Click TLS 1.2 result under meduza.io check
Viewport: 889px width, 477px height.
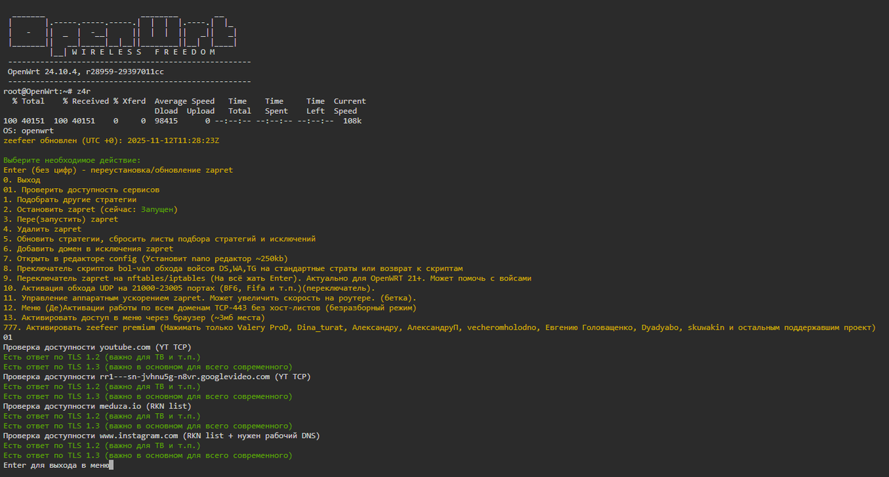(101, 416)
